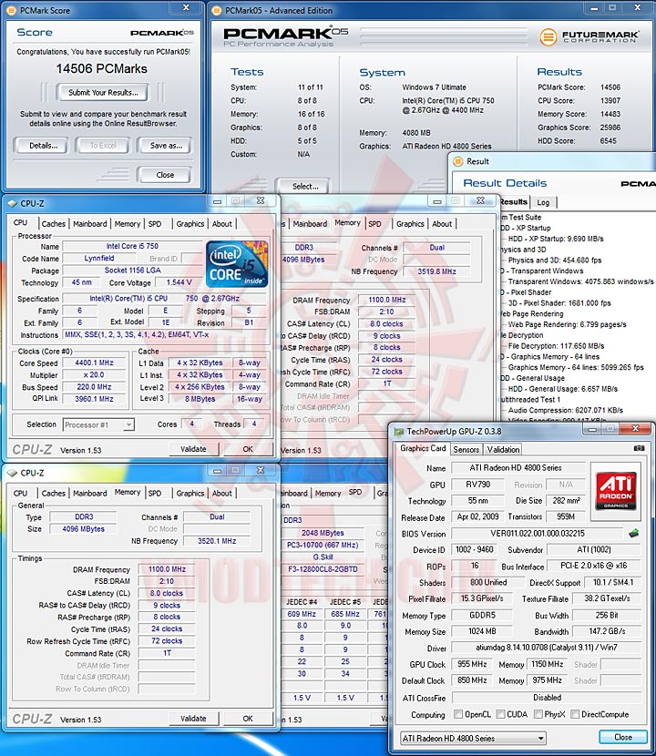Screen dimensions: 656x756
Task: Click the HDD Score value 6545
Action: (x=608, y=141)
